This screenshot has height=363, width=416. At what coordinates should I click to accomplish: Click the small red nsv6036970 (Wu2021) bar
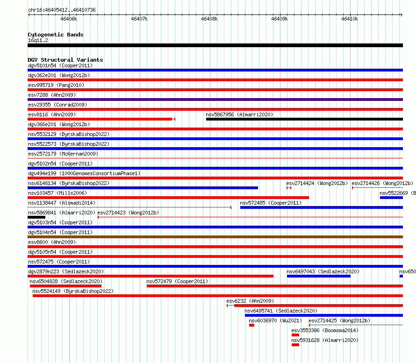tap(252, 325)
